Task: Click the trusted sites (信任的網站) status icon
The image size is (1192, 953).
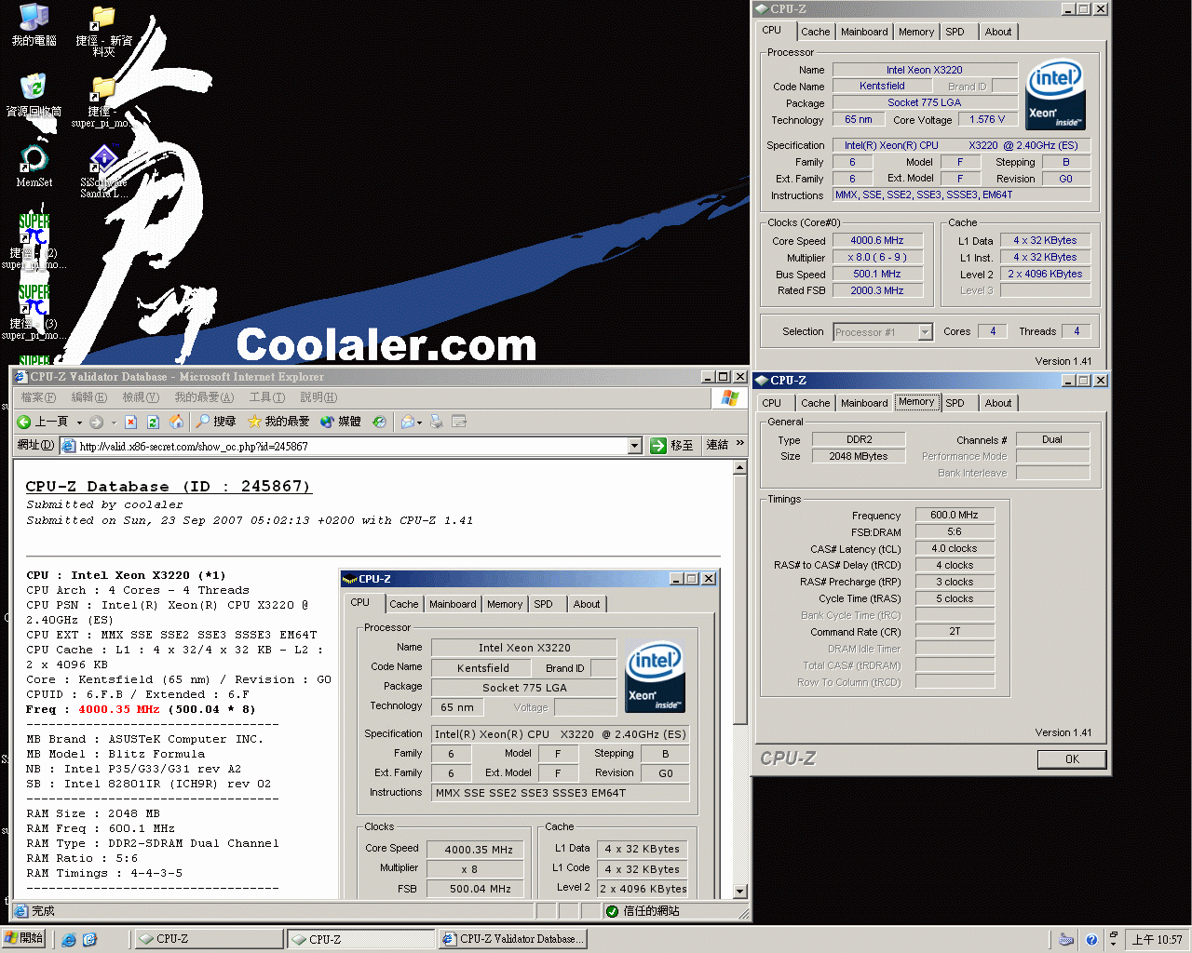Action: point(612,911)
